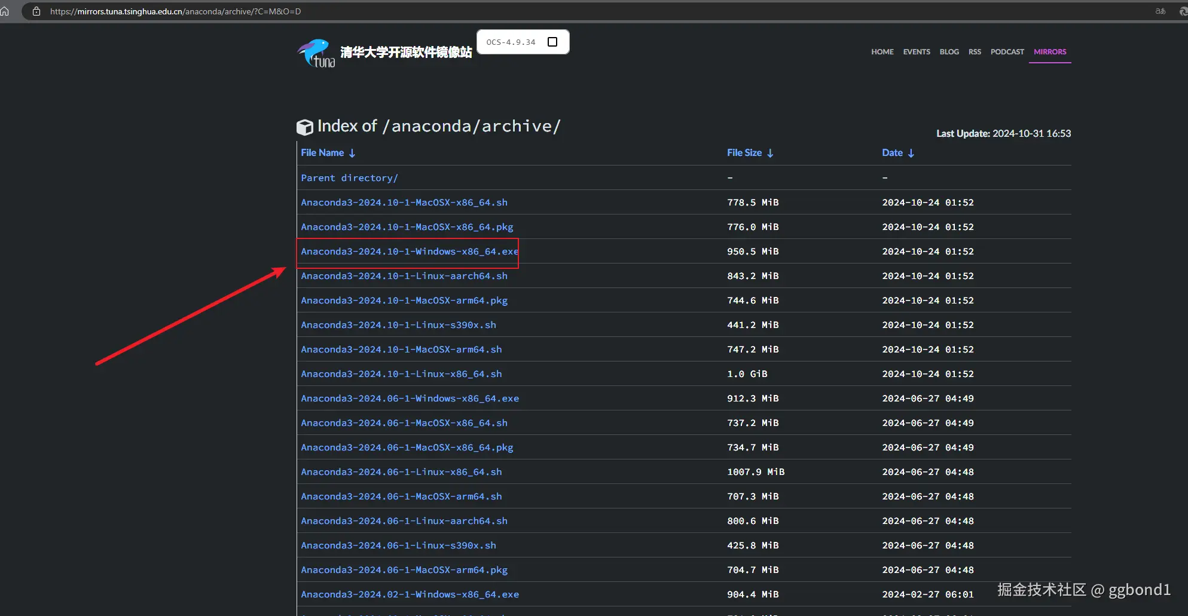
Task: Click the 904.4 MiB file size
Action: point(753,594)
